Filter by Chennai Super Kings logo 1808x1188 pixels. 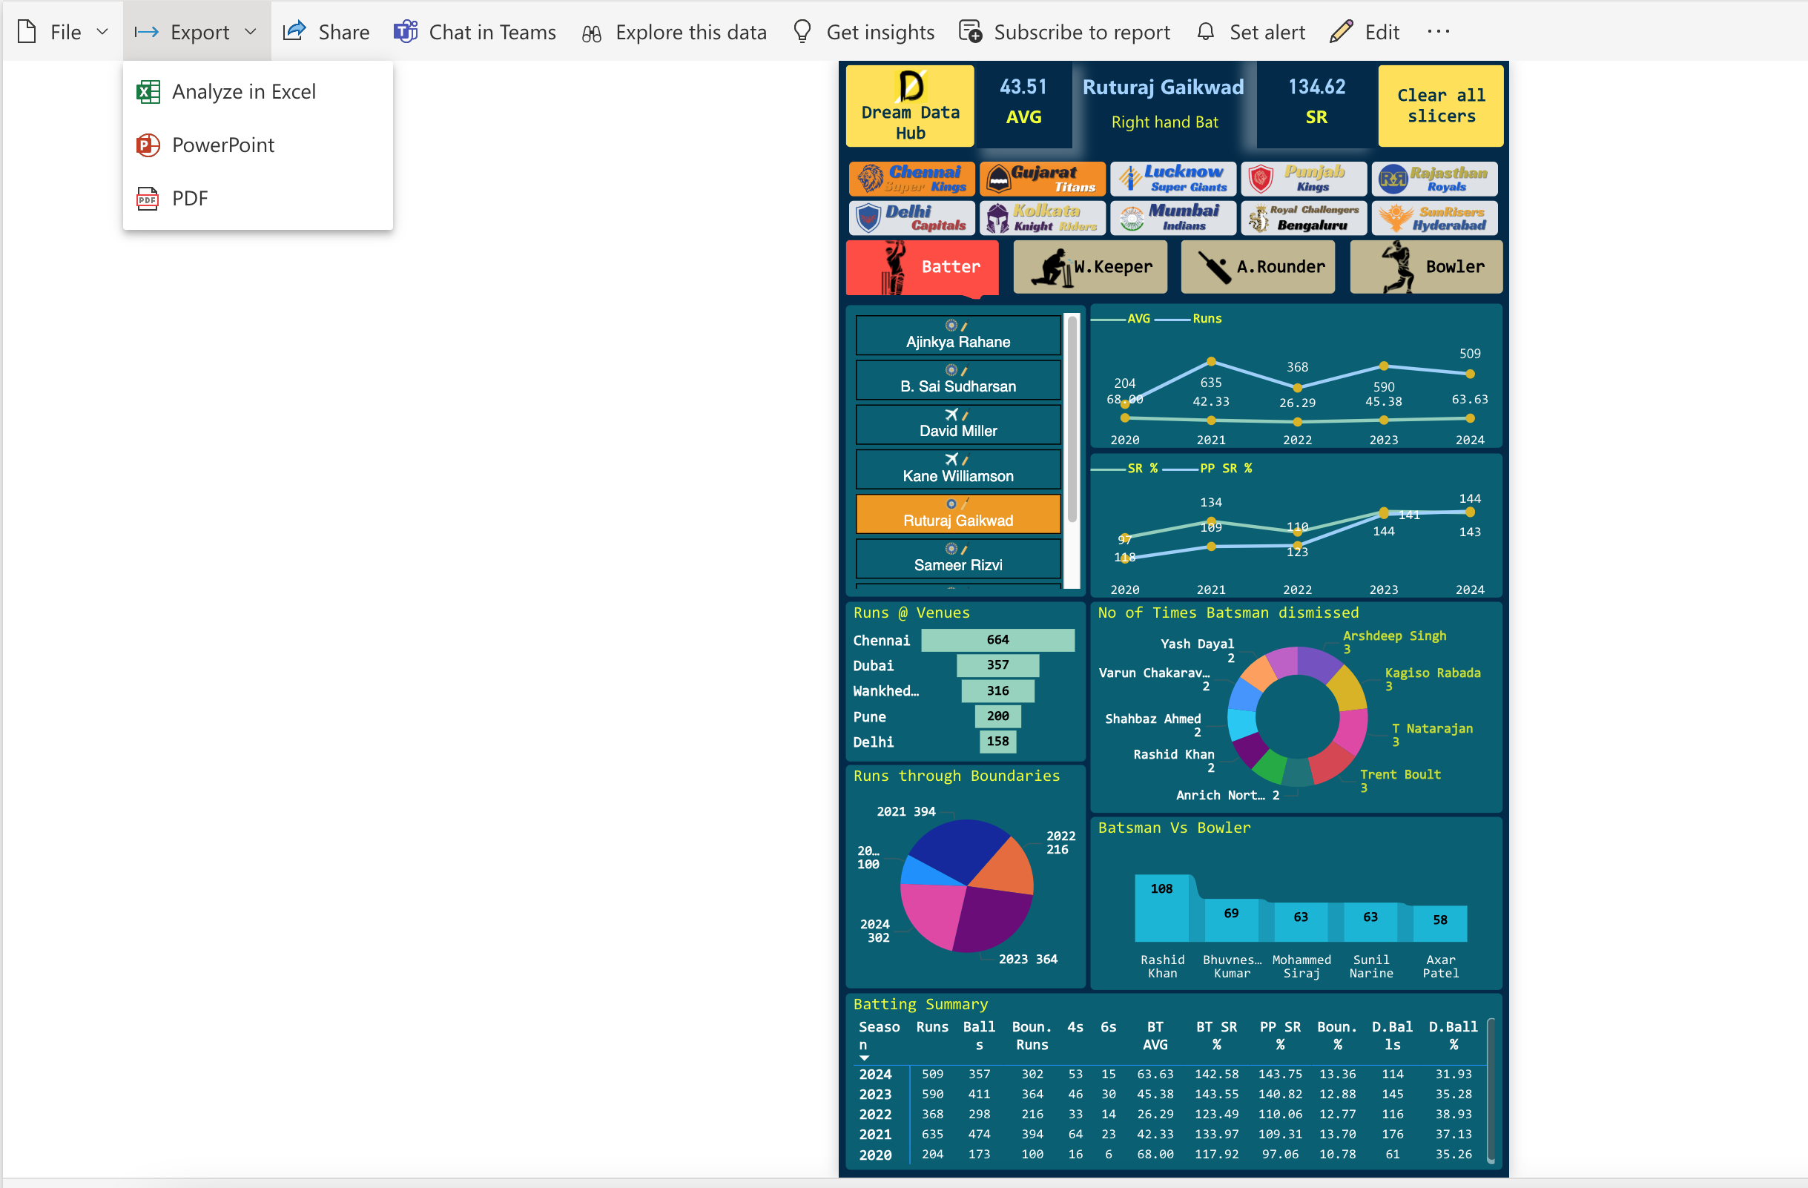pos(911,179)
